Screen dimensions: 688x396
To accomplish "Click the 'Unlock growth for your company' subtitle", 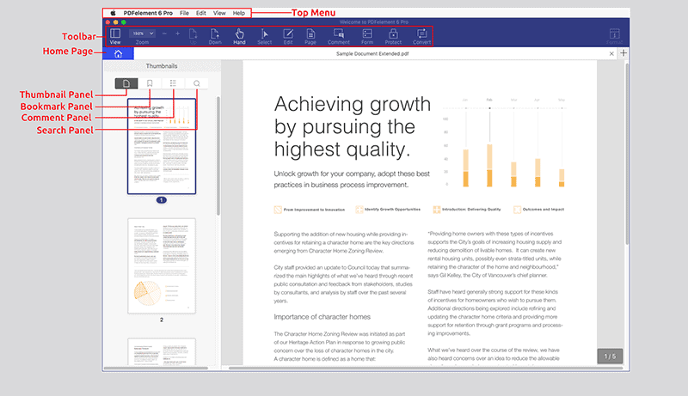I will click(x=352, y=180).
